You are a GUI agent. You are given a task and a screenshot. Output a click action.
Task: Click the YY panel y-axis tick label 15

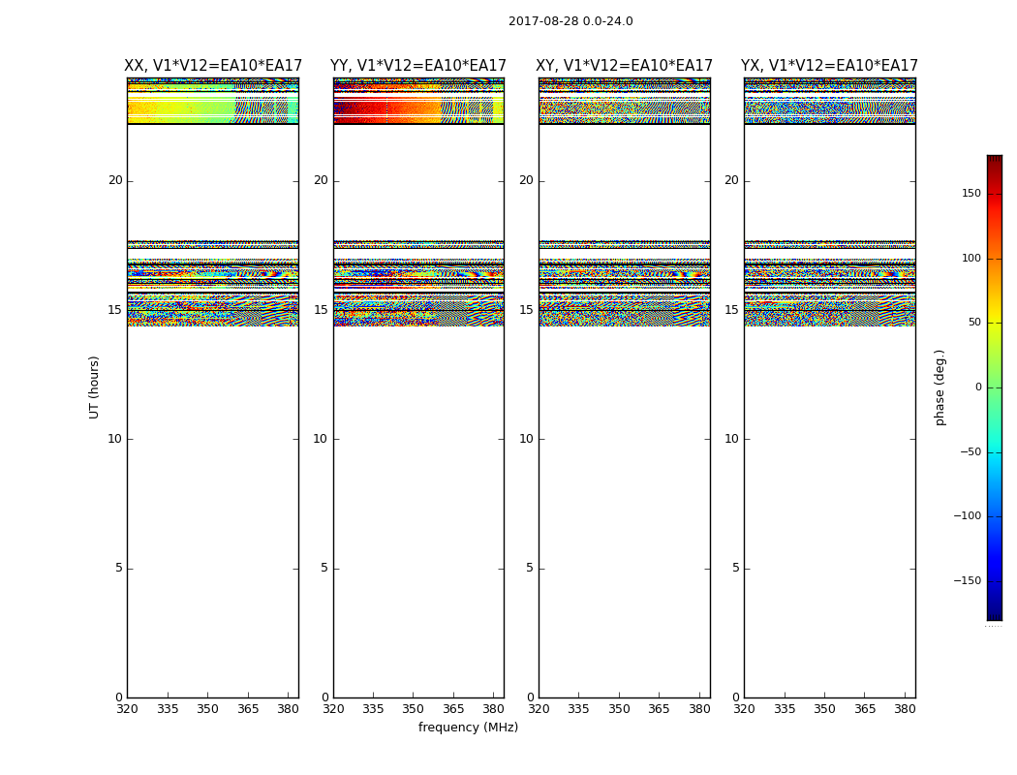[x=321, y=310]
